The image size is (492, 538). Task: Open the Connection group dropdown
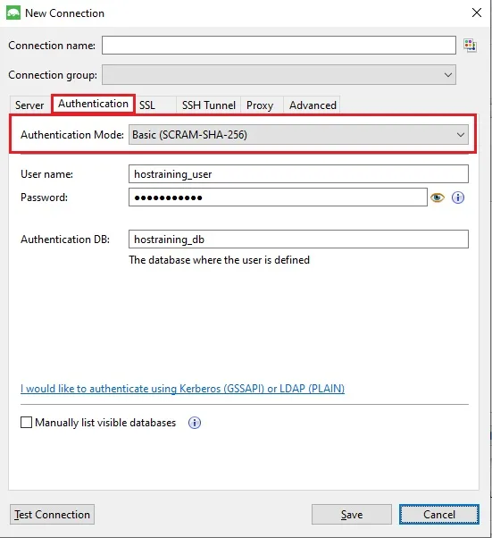tap(279, 75)
